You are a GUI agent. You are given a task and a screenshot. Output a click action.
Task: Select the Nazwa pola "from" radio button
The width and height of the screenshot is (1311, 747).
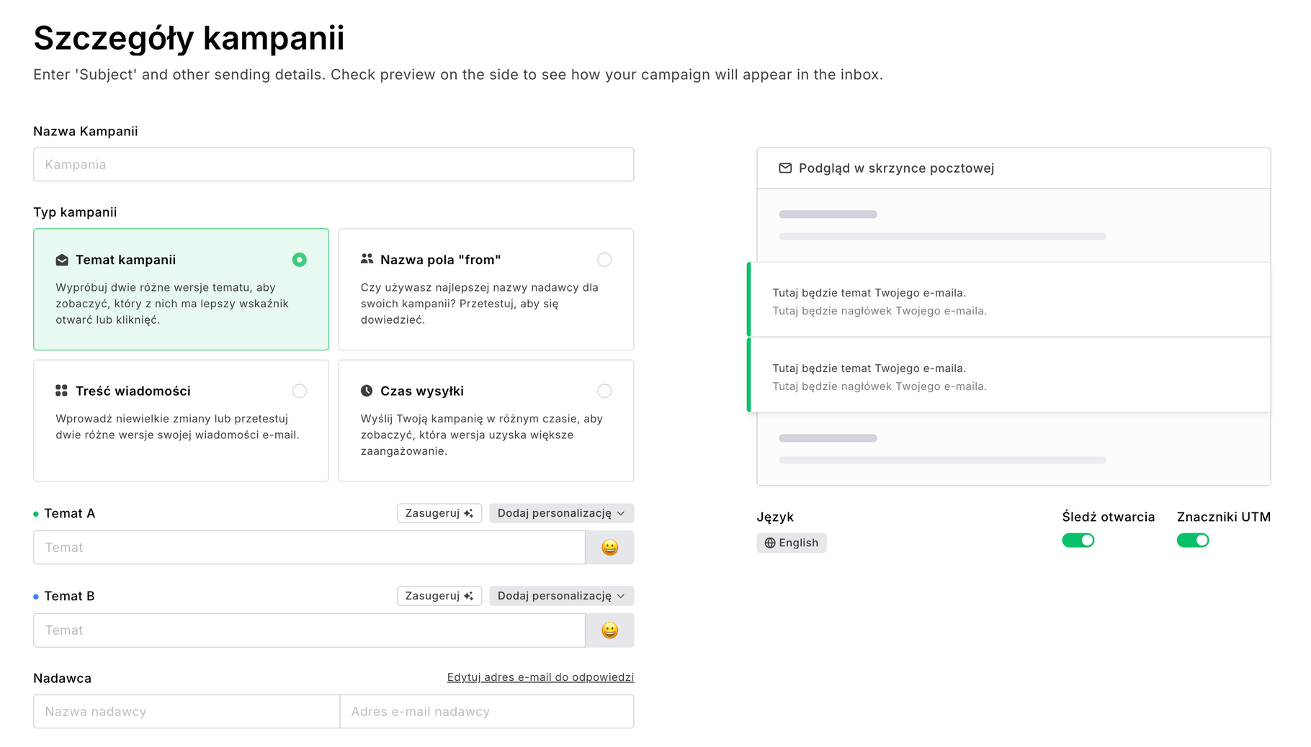604,260
